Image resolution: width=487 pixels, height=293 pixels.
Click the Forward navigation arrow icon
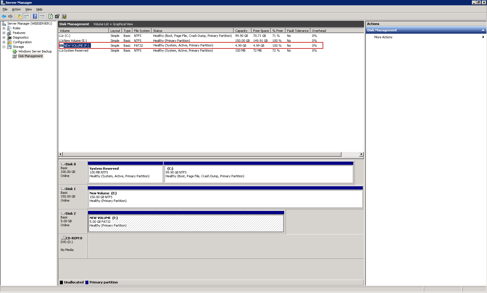click(11, 16)
